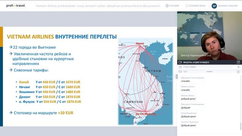Open the Русский language selector
This screenshot has height=136, width=242.
tap(174, 6)
